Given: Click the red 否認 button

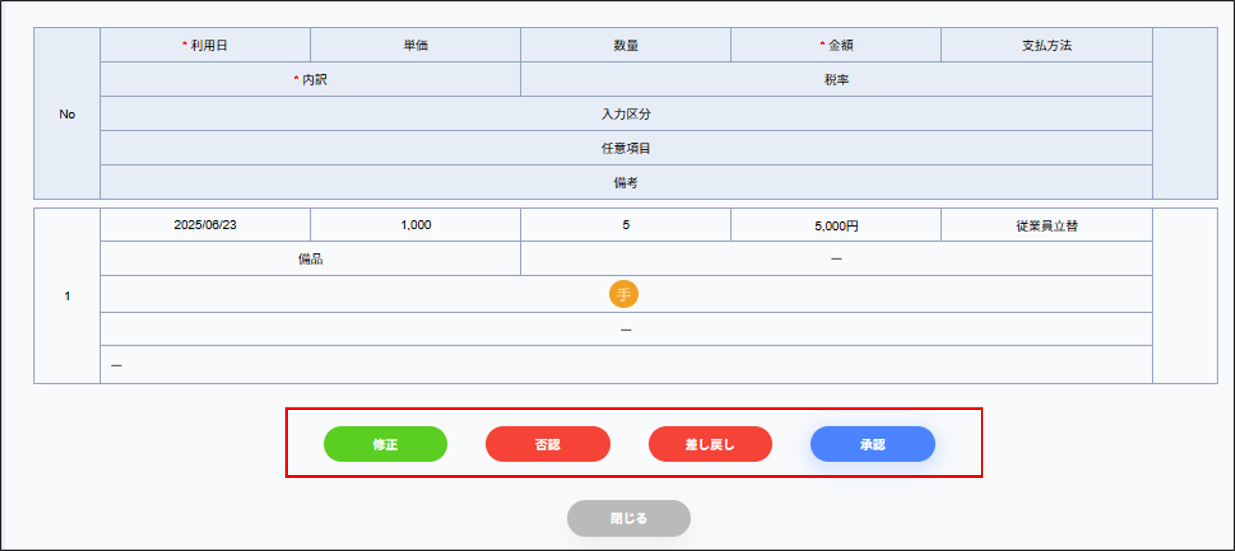Looking at the screenshot, I should point(547,444).
